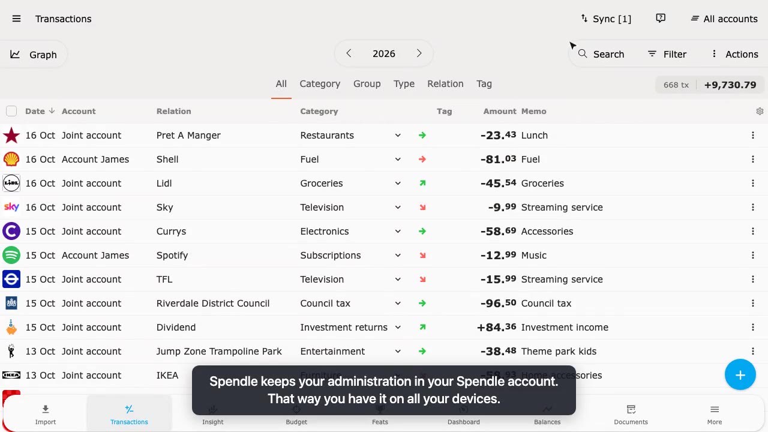Expand Groceries category dropdown for Lidl
Image resolution: width=768 pixels, height=432 pixels.
398,183
